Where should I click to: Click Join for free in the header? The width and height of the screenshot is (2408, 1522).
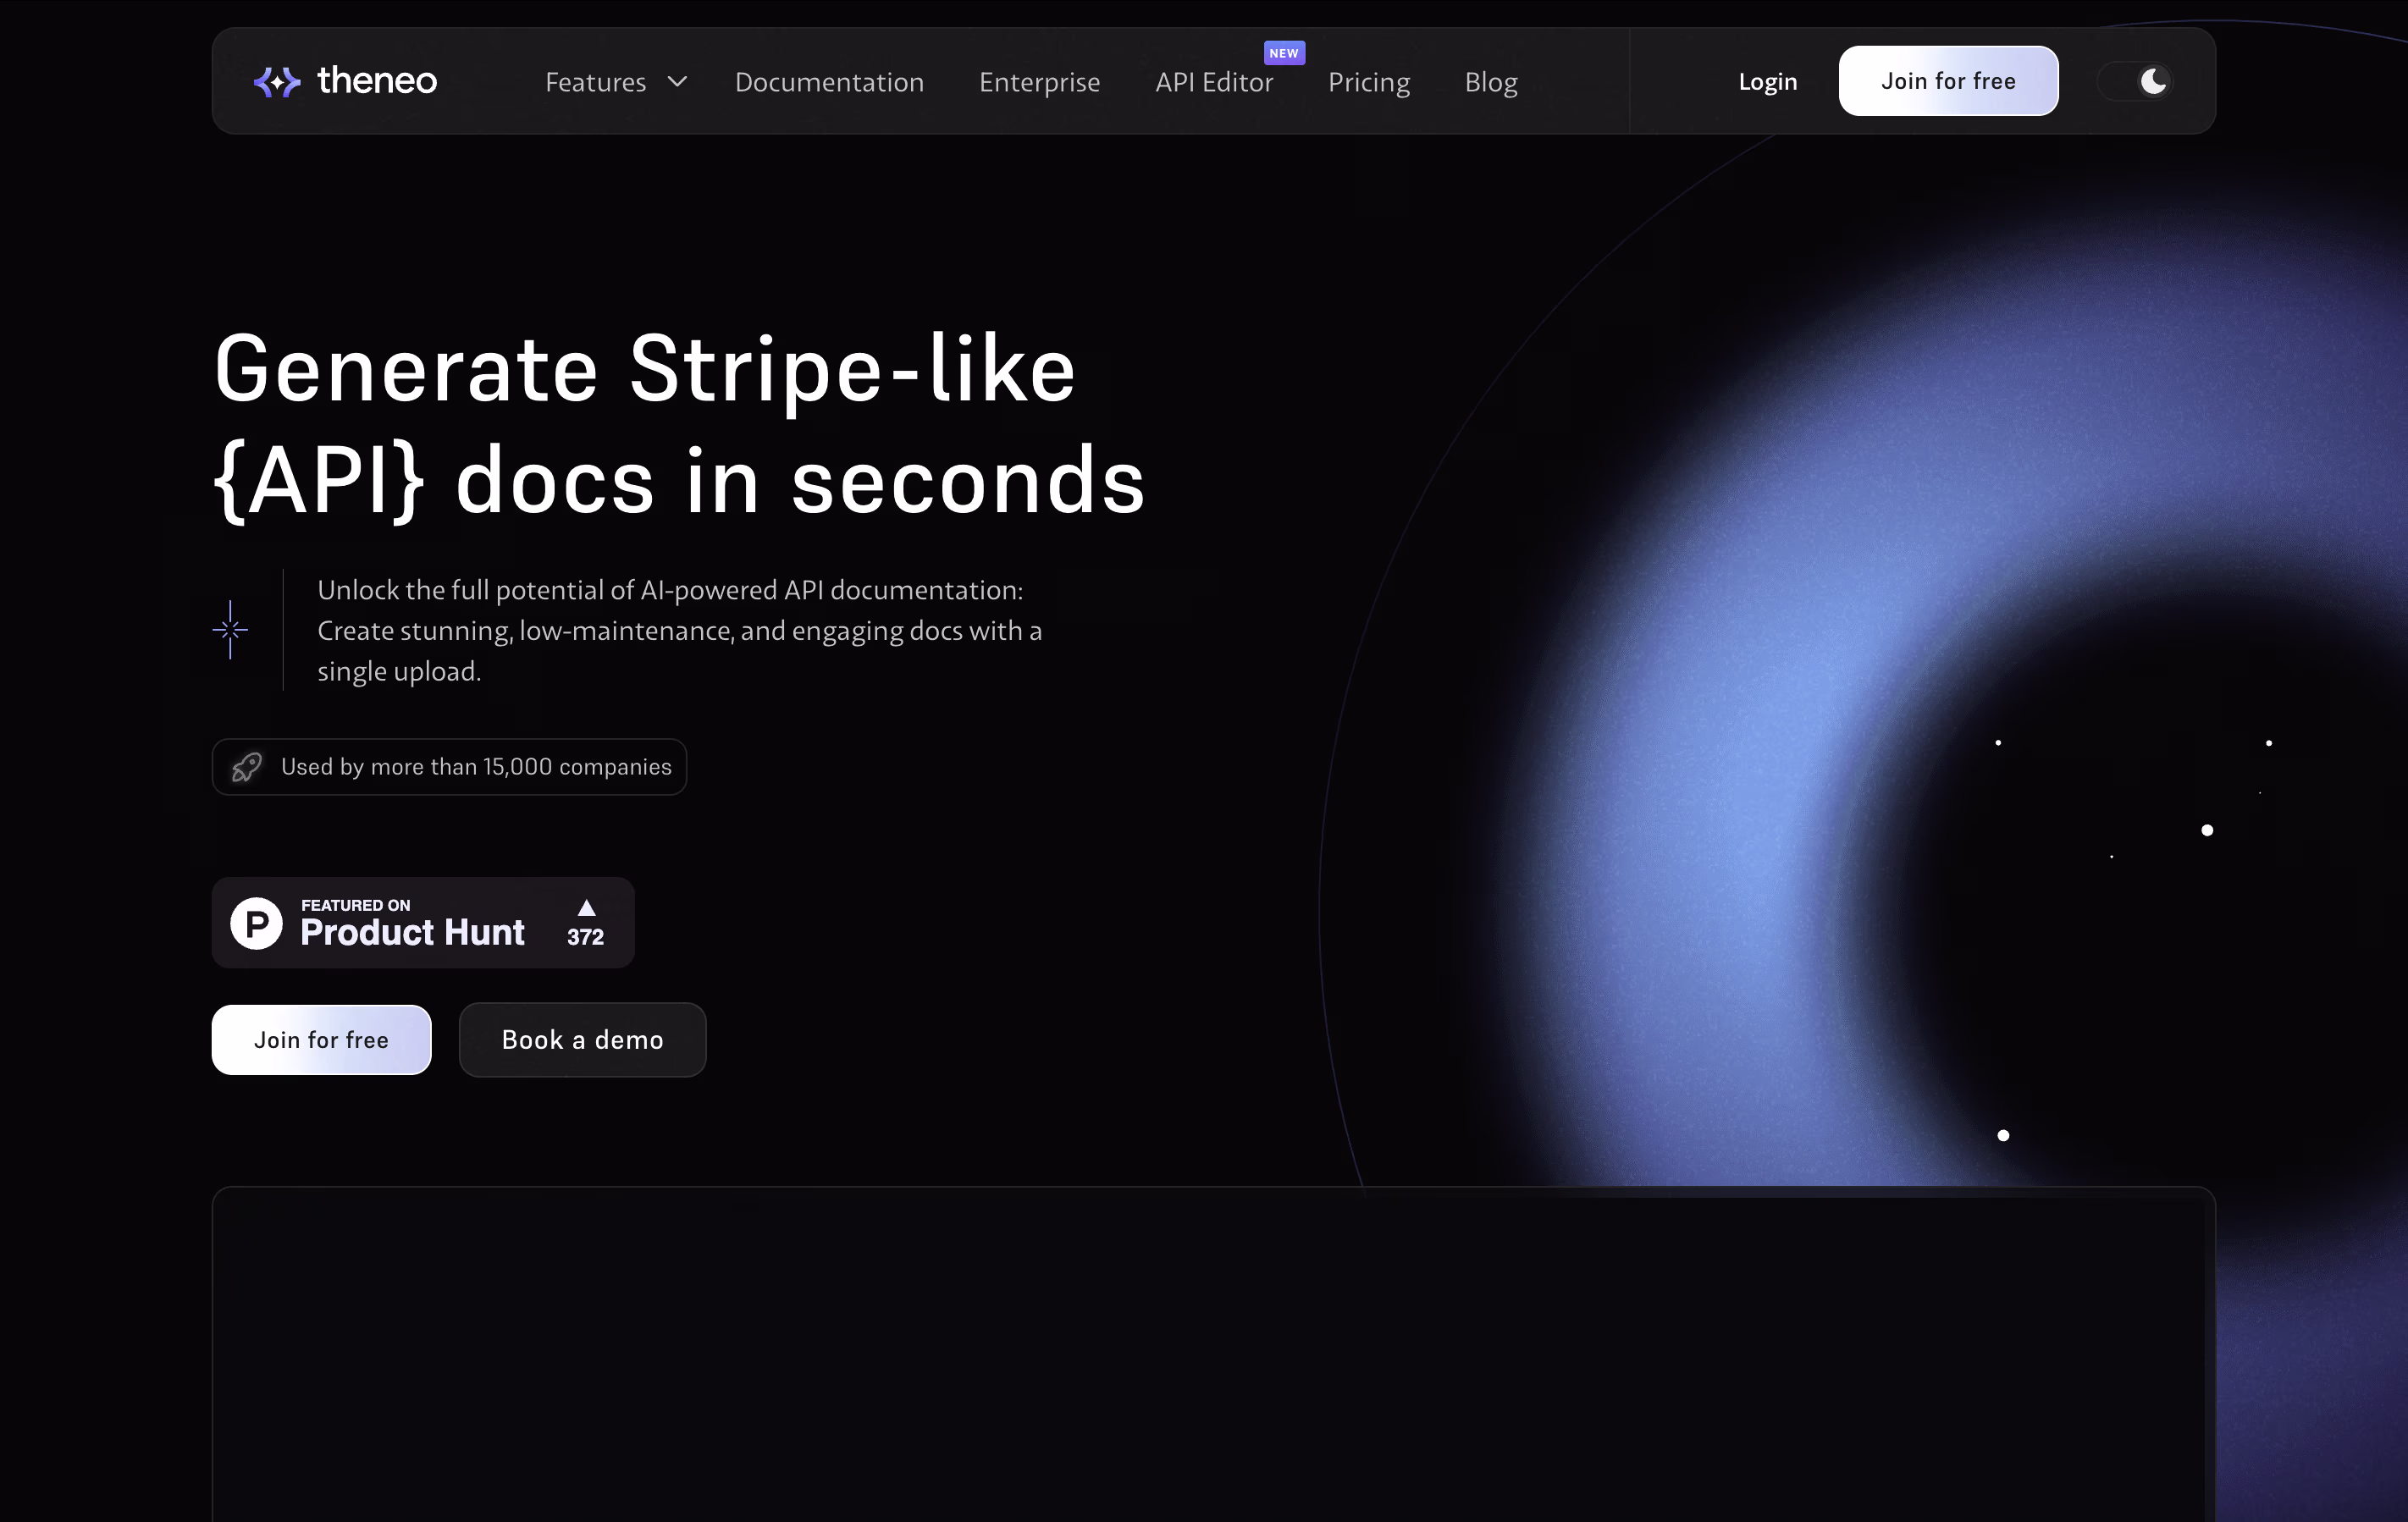[x=1948, y=81]
